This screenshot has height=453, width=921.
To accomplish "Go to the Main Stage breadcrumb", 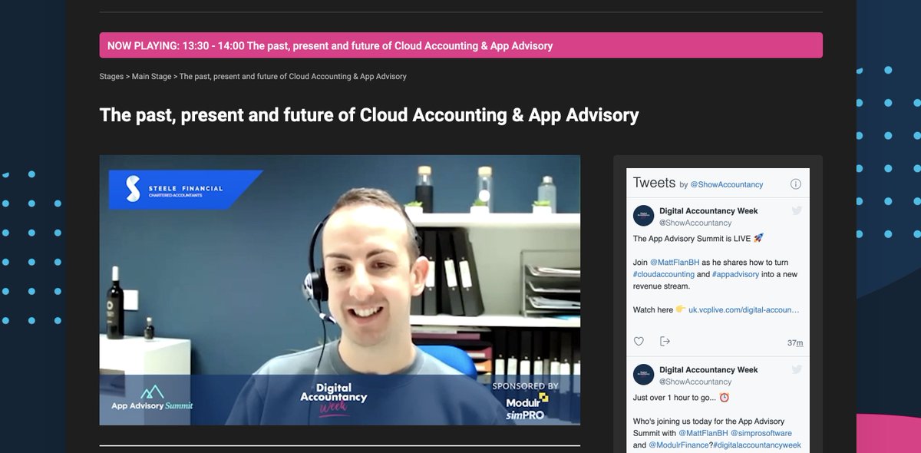I will 151,77.
